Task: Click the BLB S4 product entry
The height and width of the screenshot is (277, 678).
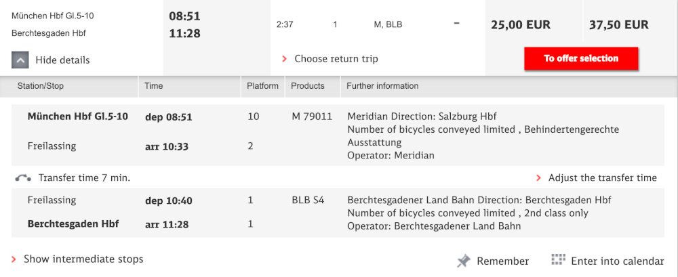Action: coord(308,200)
